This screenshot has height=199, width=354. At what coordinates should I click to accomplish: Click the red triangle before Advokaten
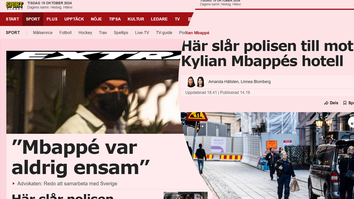coord(13,184)
